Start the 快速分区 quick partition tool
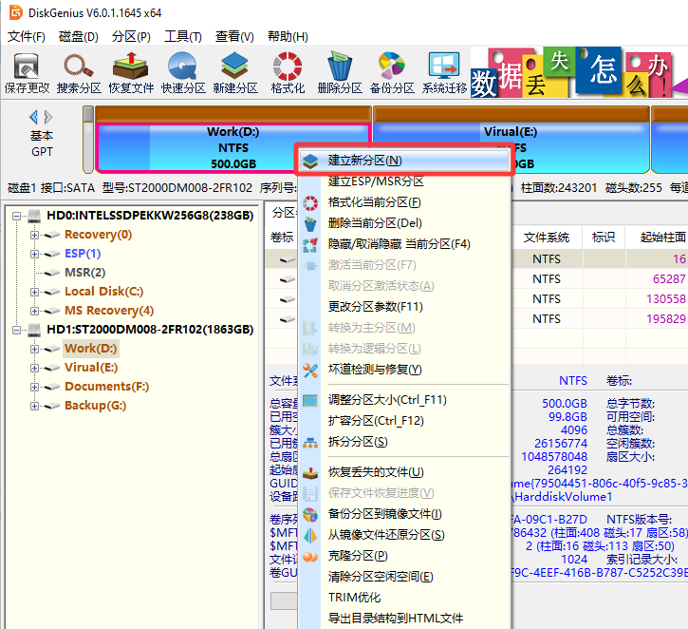Image resolution: width=688 pixels, height=629 pixels. (183, 73)
